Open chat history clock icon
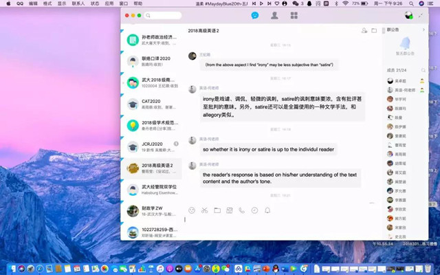 (x=254, y=210)
